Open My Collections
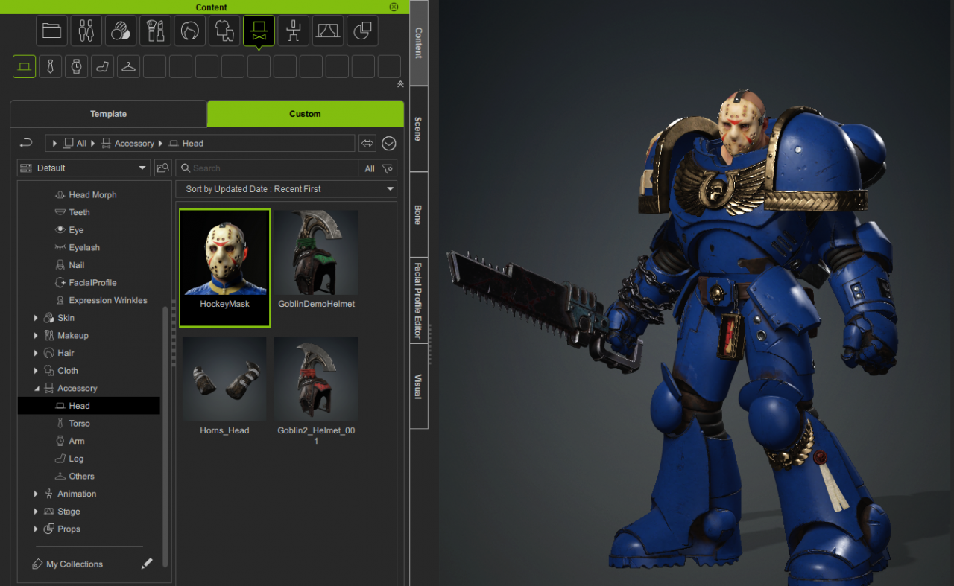 click(x=74, y=564)
